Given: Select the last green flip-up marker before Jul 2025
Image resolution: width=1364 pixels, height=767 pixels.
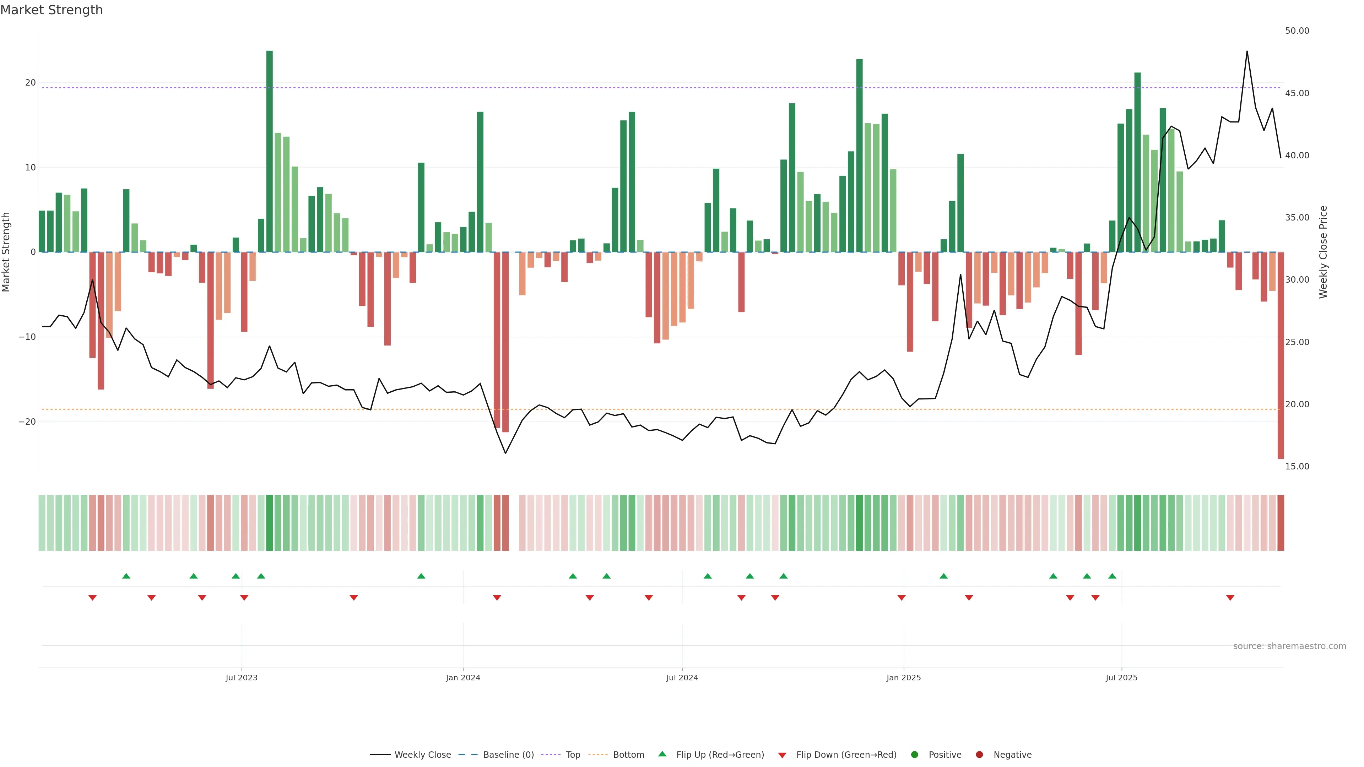Looking at the screenshot, I should point(1112,576).
